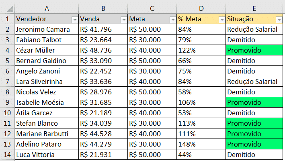Select Redução Salarial cell for Lara Silveirinha

pyautogui.click(x=255, y=82)
